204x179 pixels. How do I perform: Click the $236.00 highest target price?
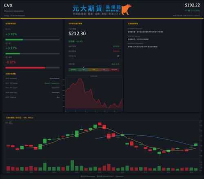pos(116,46)
